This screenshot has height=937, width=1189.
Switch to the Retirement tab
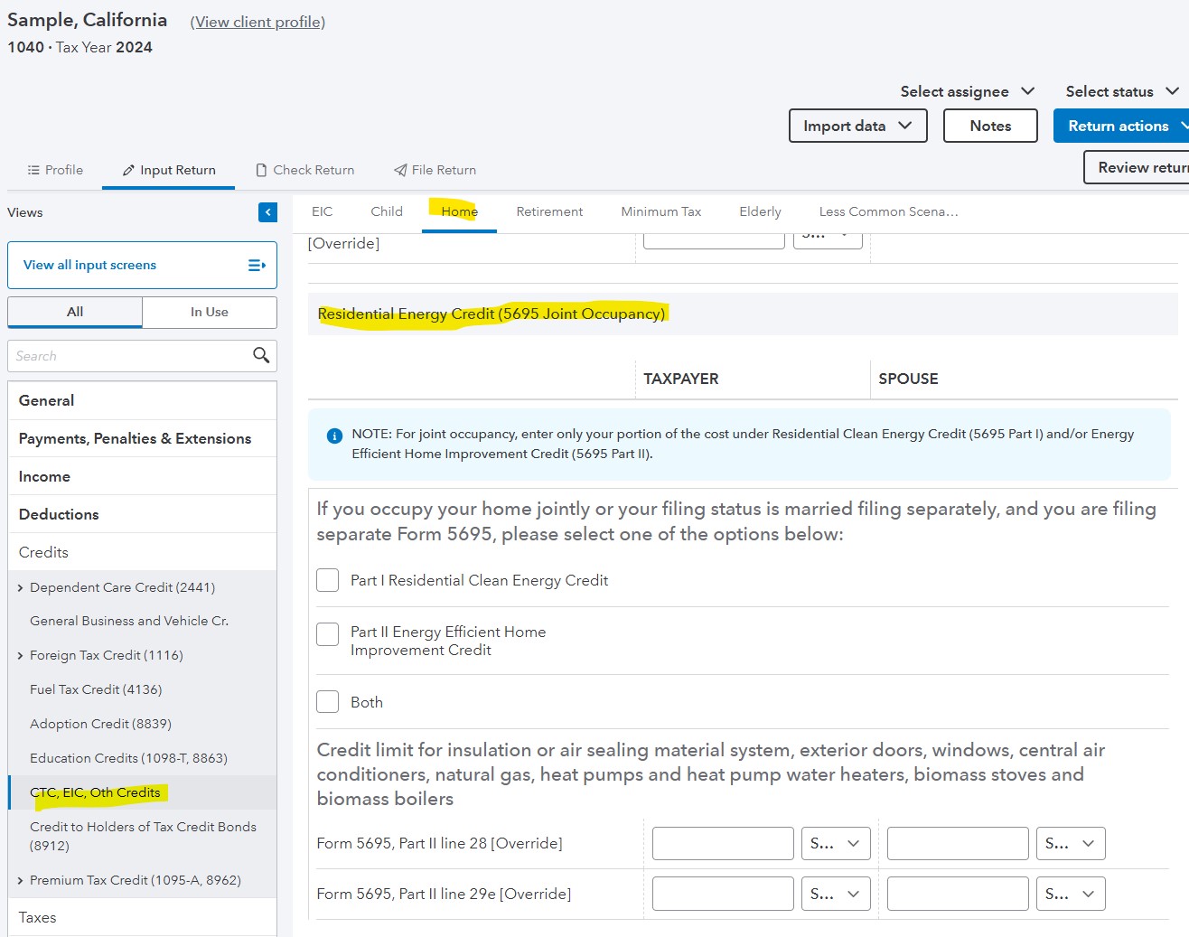tap(549, 211)
